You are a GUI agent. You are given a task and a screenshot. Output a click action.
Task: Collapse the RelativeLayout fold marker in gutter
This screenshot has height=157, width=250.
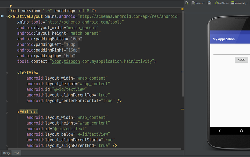point(7,17)
